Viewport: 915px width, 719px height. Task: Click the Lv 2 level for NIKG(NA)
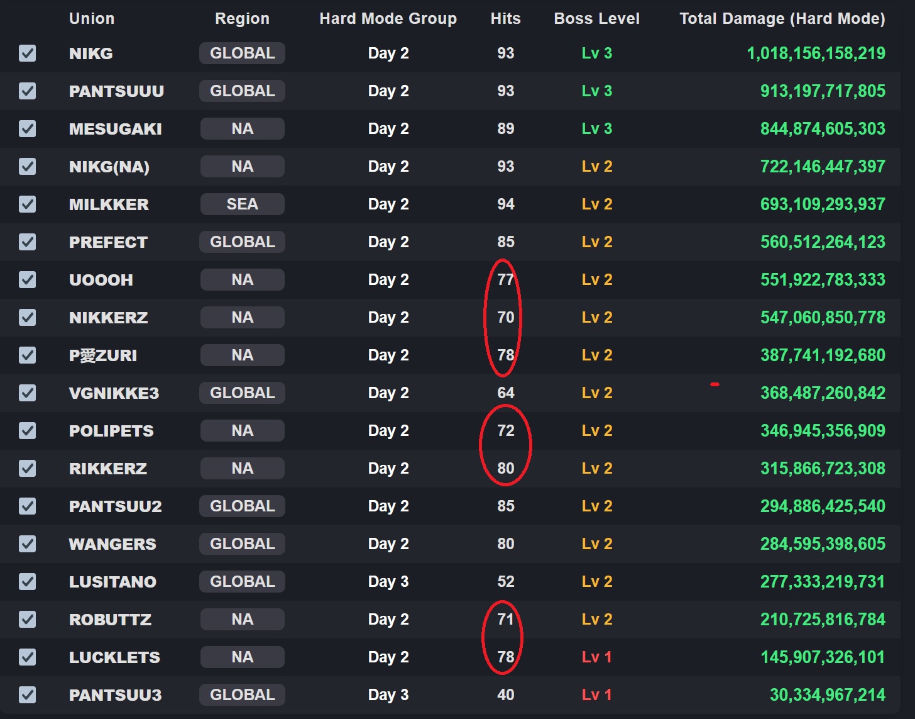coord(596,167)
